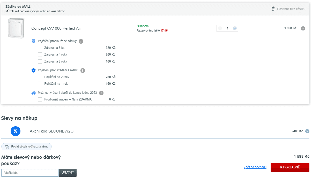Screen dimensions: 312x179
Task: Check the Záruka na 4 roky box
Action: pos(40,55)
